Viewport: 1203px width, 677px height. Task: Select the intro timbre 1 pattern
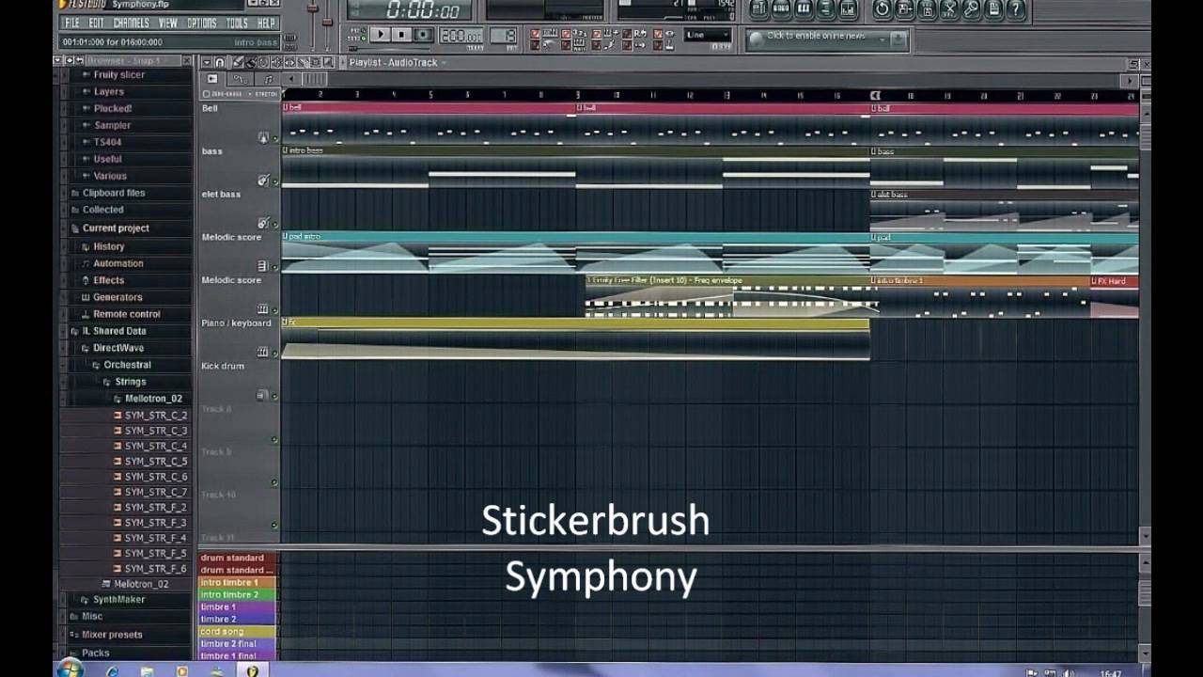237,582
